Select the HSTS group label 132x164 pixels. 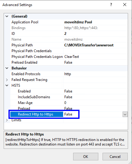click(16, 85)
